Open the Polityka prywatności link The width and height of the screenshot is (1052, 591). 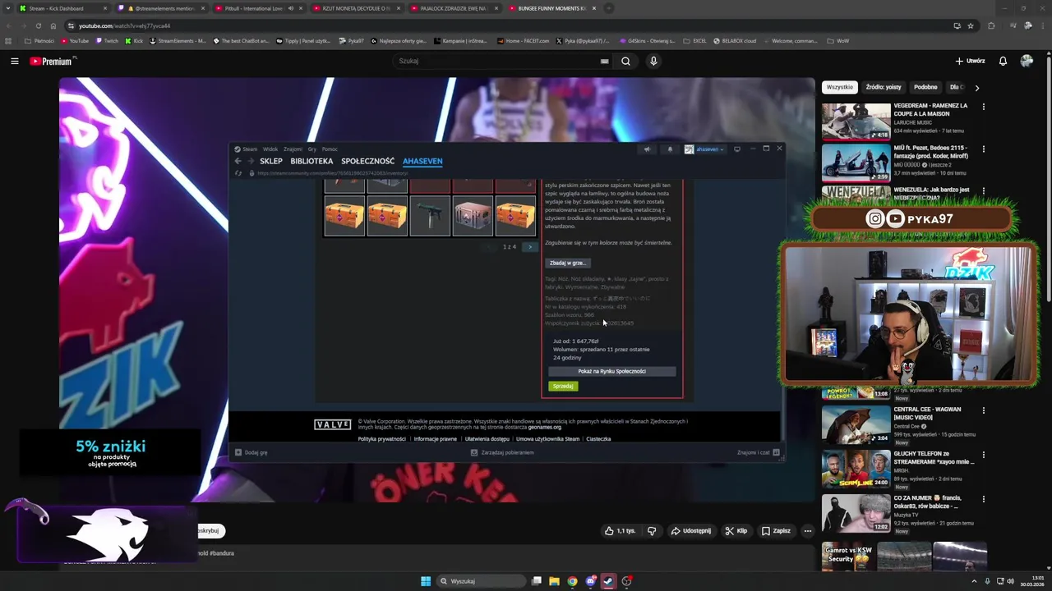[381, 439]
